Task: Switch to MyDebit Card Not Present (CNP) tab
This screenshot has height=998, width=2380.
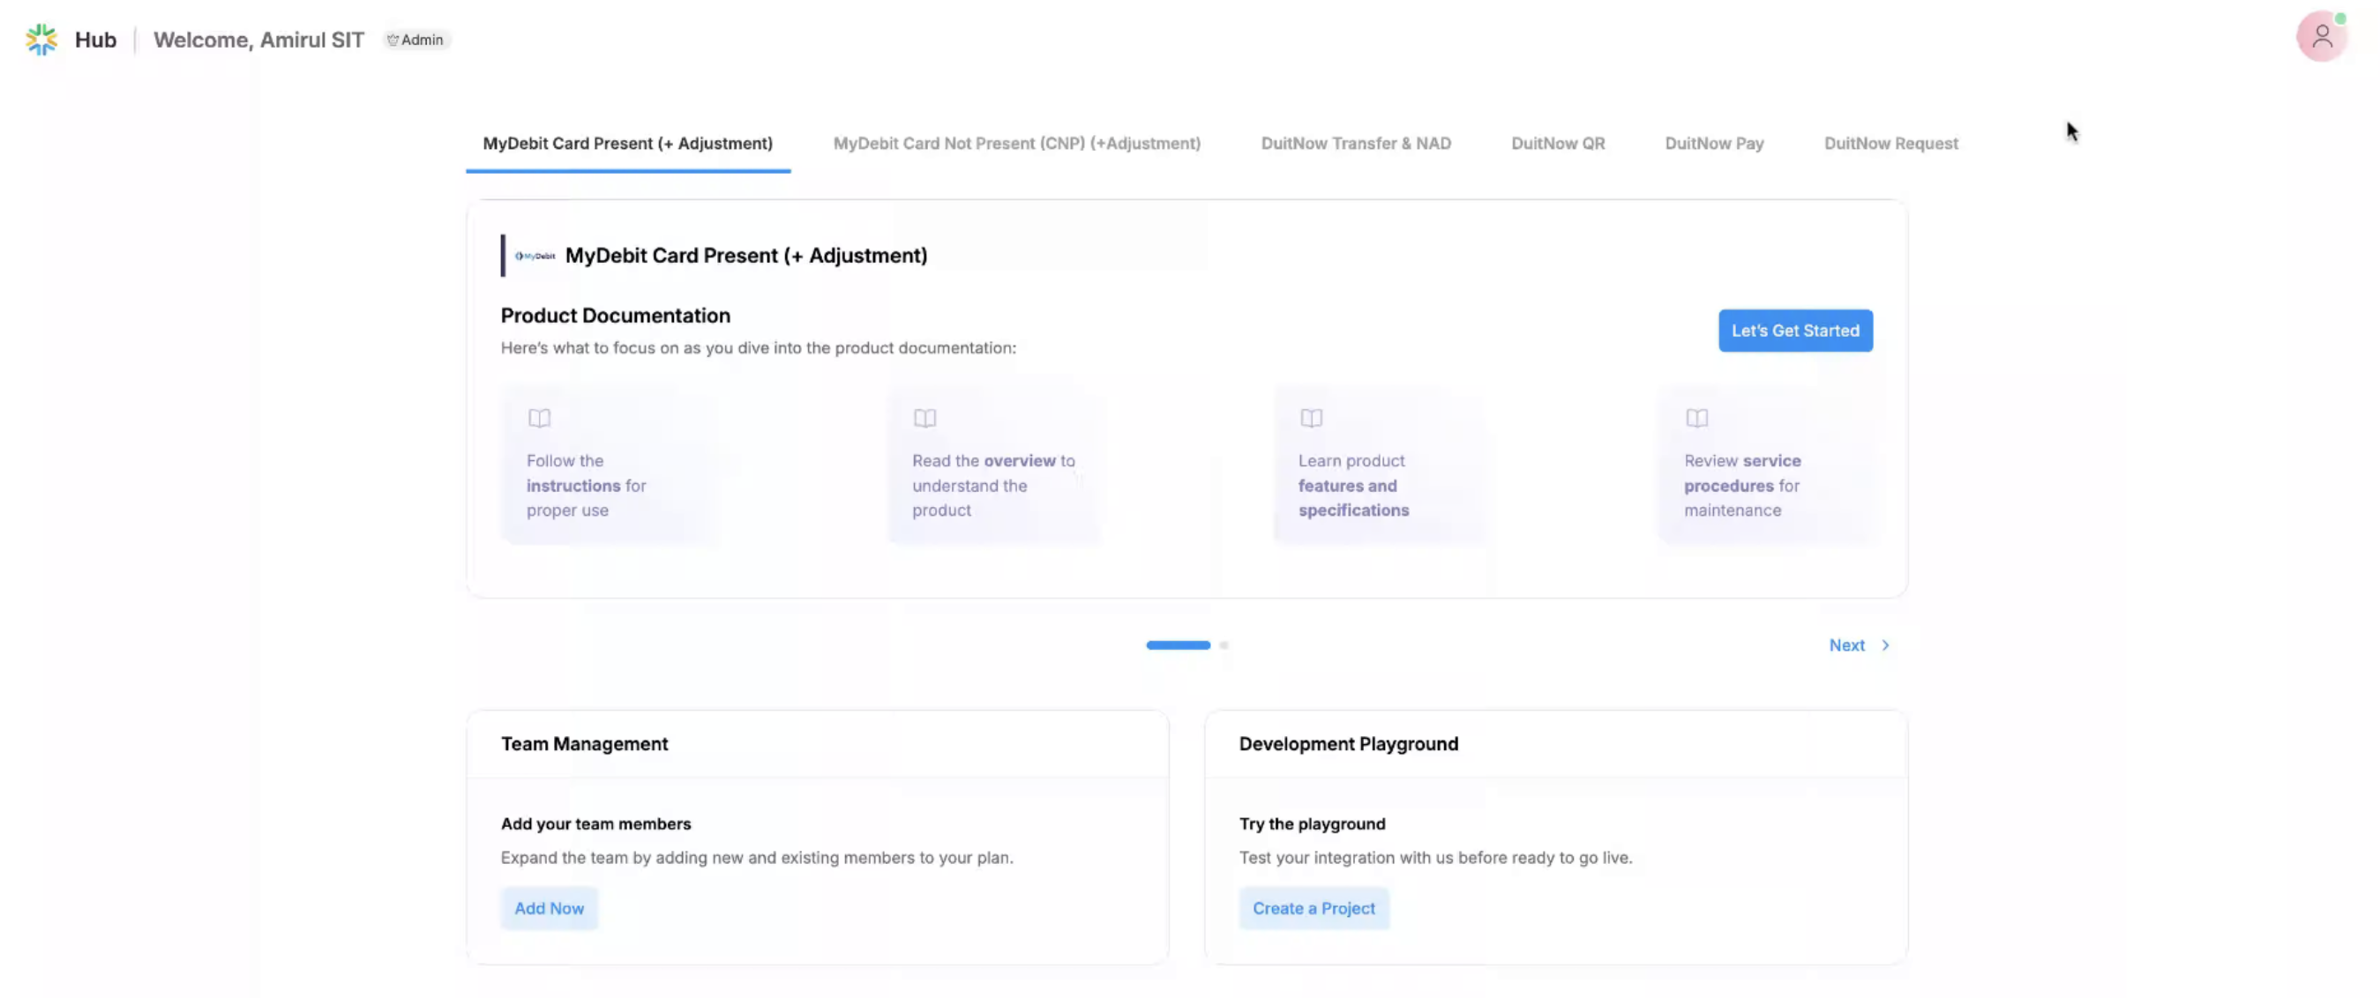Action: [x=1016, y=143]
